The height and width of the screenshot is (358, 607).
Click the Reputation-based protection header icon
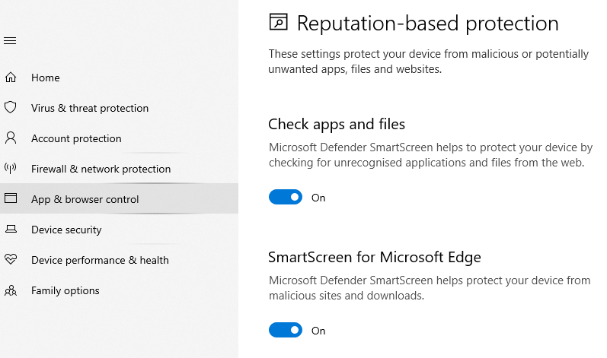[x=279, y=23]
